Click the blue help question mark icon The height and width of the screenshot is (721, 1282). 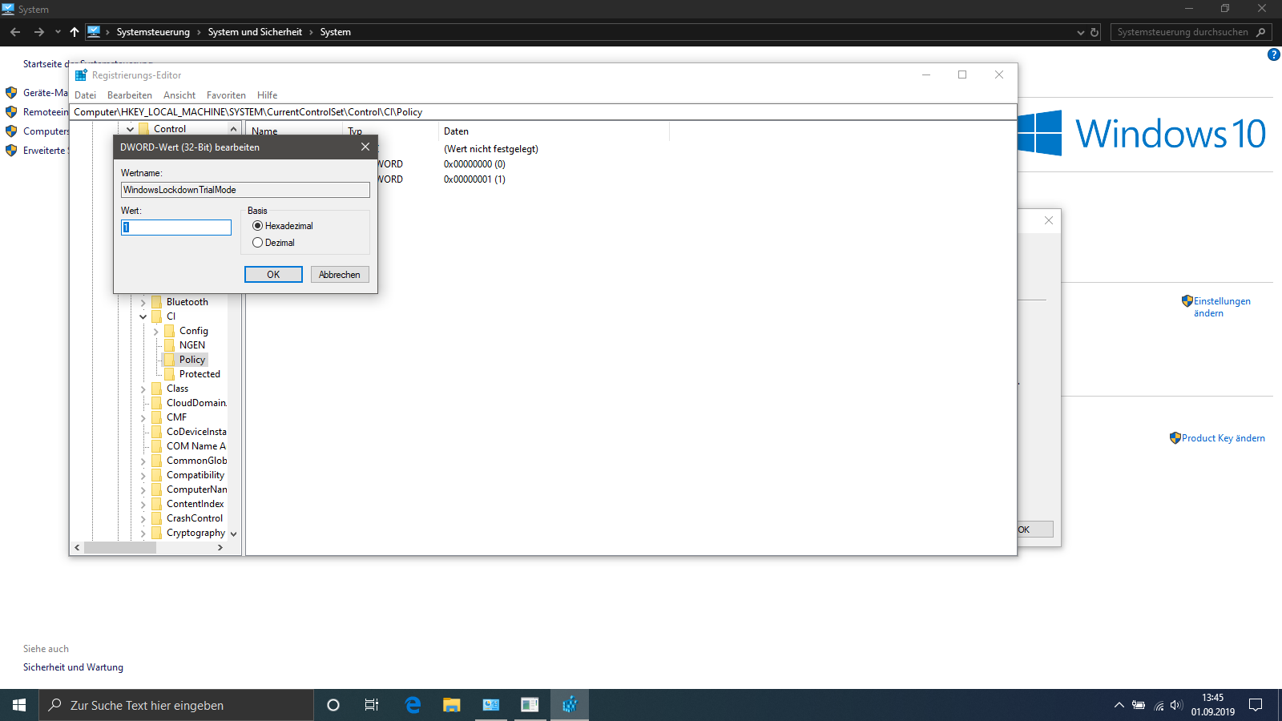point(1273,54)
